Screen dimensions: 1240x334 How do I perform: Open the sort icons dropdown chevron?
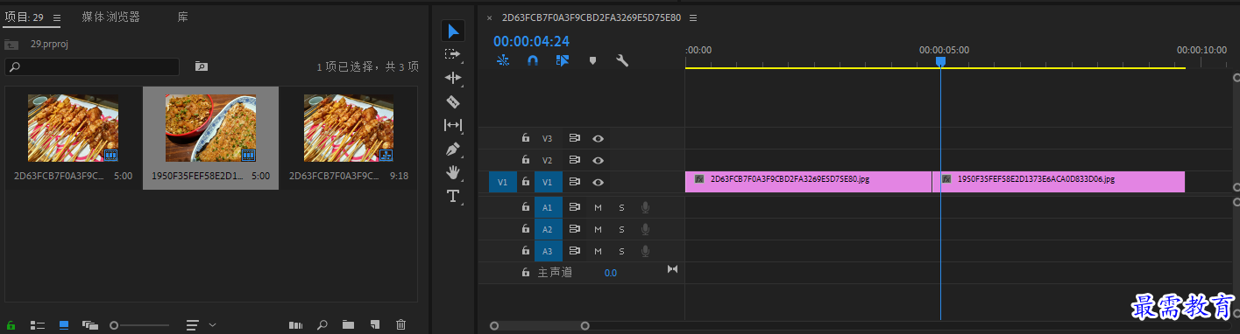(212, 324)
